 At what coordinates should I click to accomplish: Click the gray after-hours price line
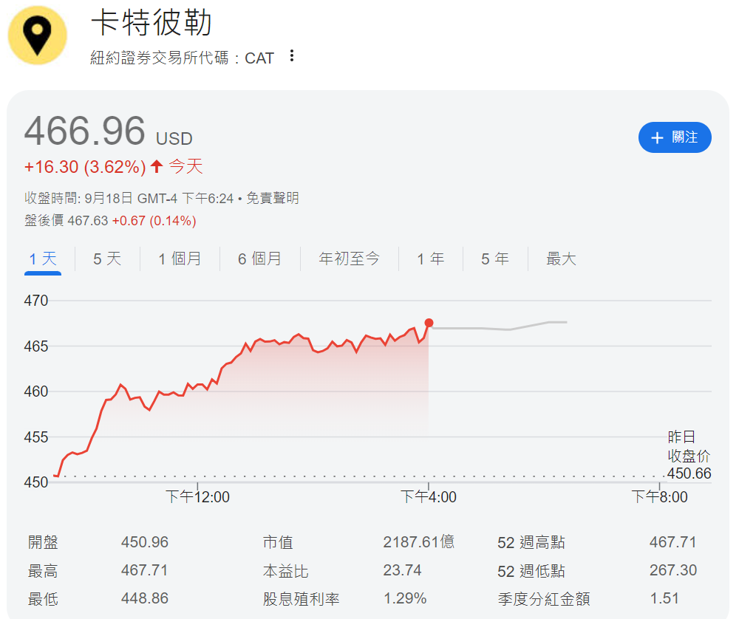coord(500,328)
